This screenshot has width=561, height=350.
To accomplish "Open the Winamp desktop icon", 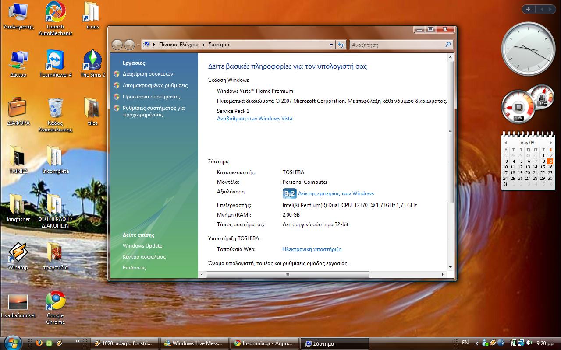I will (18, 253).
